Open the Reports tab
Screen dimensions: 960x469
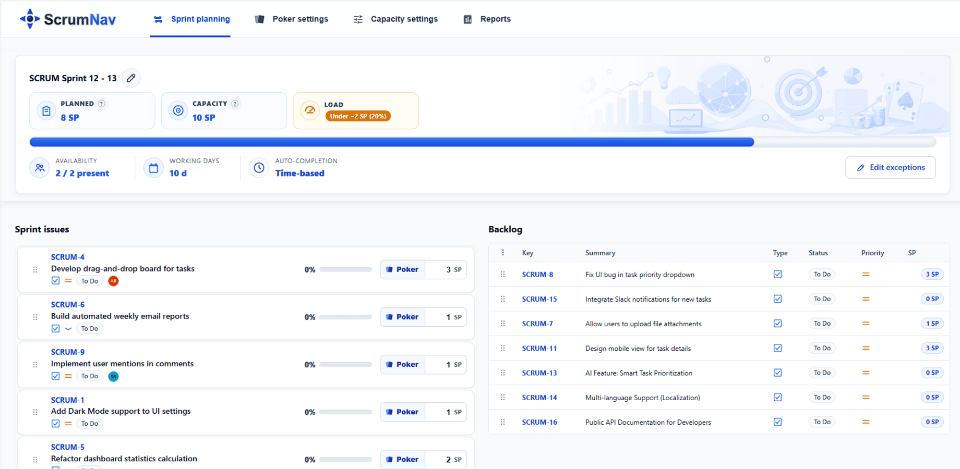[x=487, y=19]
